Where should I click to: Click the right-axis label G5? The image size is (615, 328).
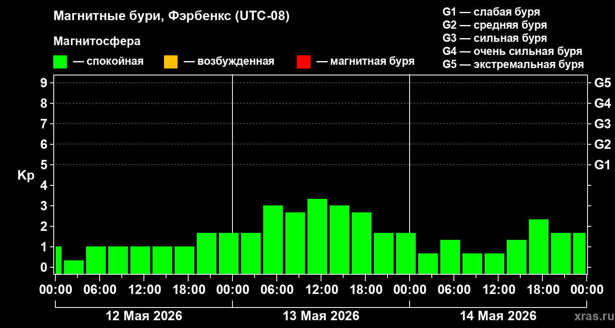tap(602, 83)
